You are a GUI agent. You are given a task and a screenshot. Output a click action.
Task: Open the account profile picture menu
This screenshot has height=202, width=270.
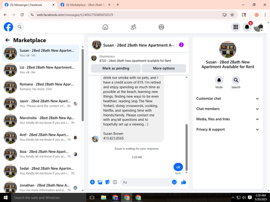tap(258, 27)
